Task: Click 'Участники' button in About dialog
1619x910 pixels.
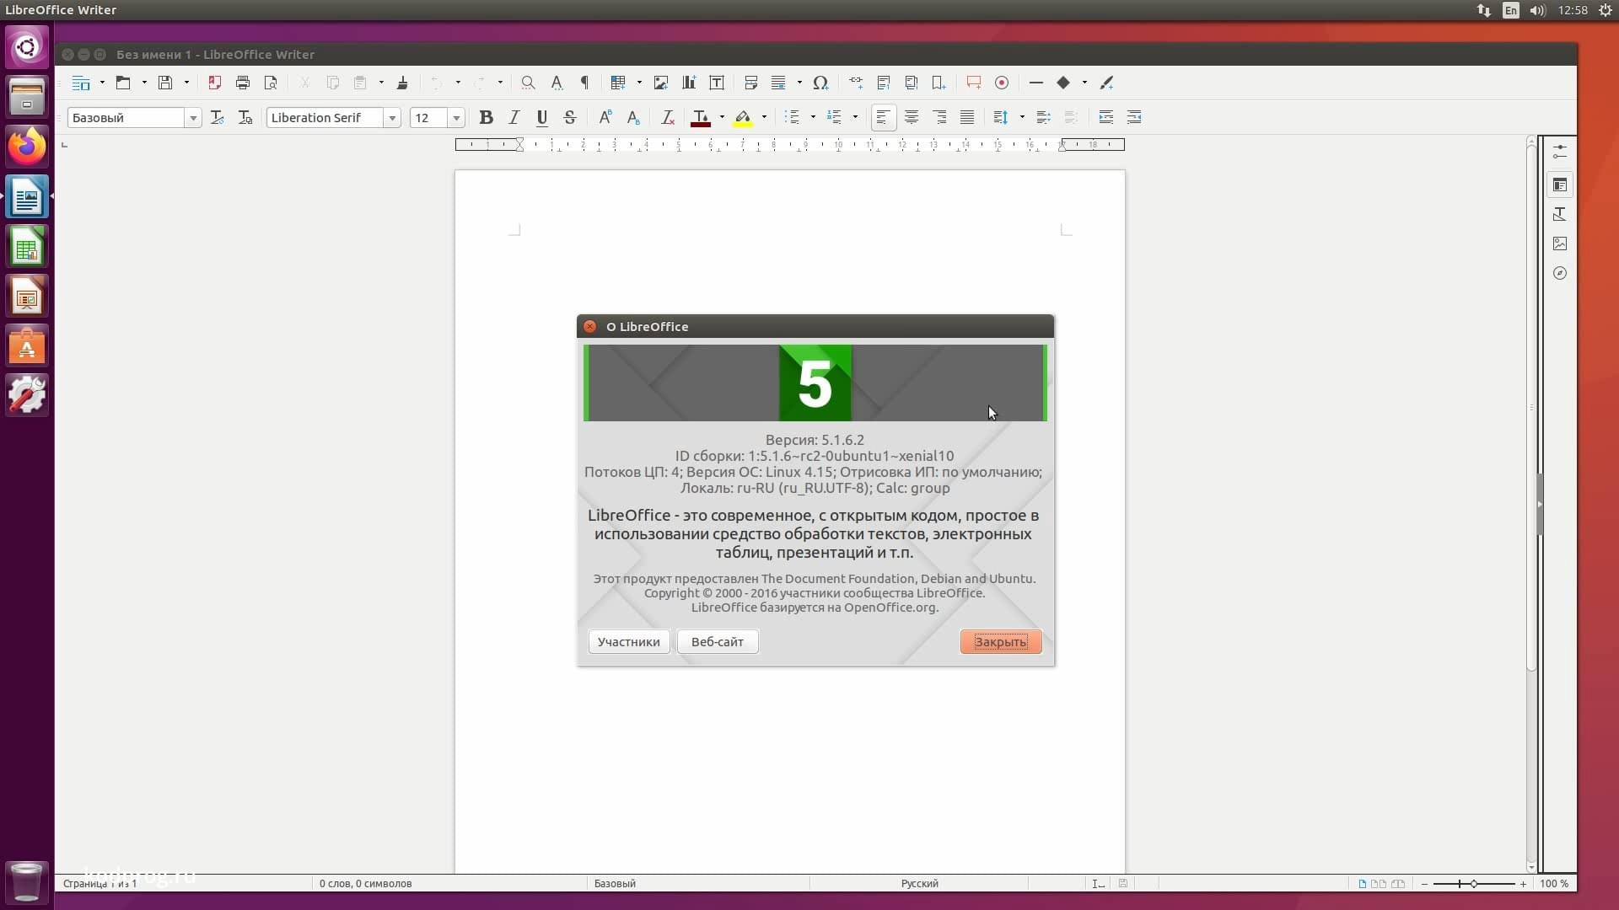Action: click(x=629, y=642)
